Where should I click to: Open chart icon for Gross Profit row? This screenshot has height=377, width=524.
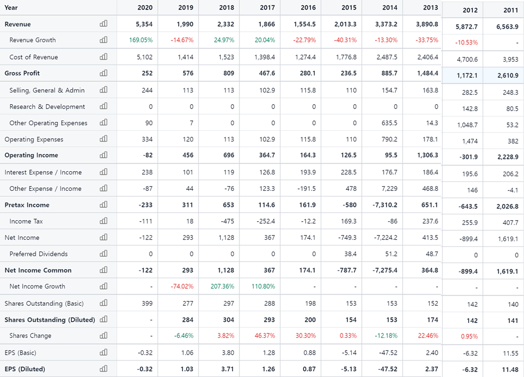point(104,72)
